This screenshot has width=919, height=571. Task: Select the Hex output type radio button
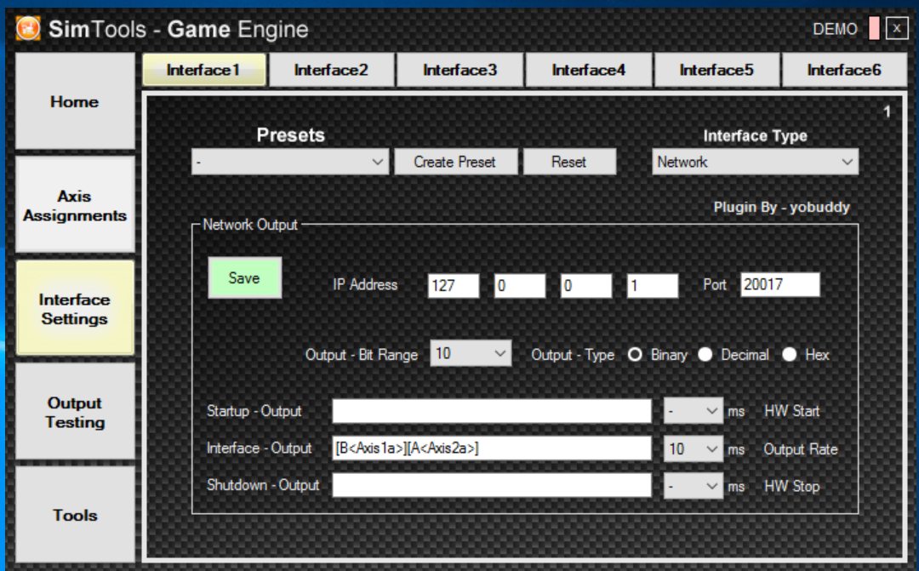pos(790,354)
